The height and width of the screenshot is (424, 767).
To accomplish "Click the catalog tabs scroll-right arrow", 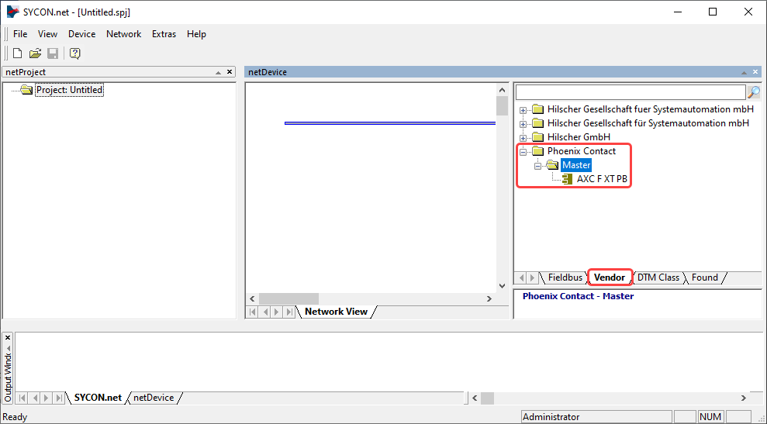I will coord(532,277).
